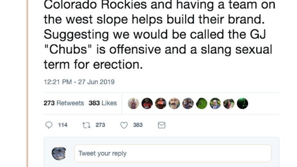Click the 114 reply count
297x167 pixels.
[63, 125]
